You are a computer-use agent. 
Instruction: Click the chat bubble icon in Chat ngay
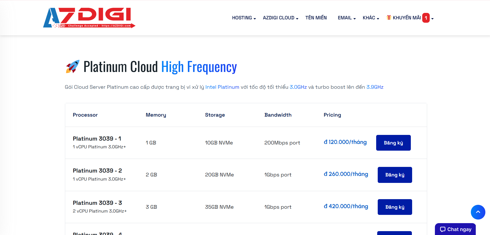pos(443,229)
